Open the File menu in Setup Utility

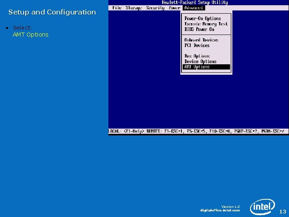[117, 8]
